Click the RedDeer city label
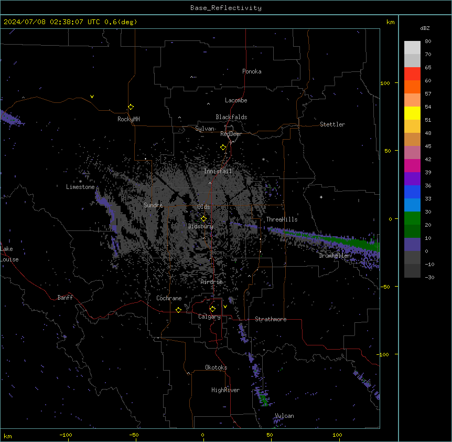This screenshot has width=452, height=442. click(231, 134)
